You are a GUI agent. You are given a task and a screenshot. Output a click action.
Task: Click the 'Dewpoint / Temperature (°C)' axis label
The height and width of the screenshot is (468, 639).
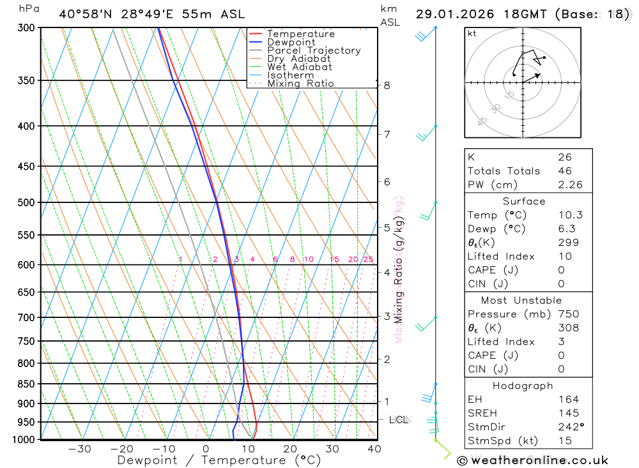click(219, 461)
